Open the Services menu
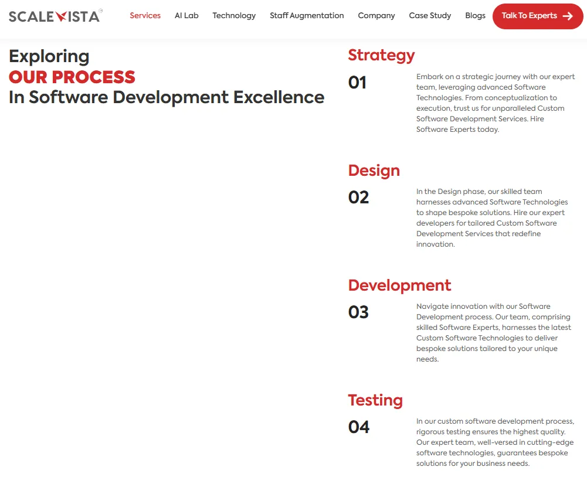 click(x=145, y=16)
